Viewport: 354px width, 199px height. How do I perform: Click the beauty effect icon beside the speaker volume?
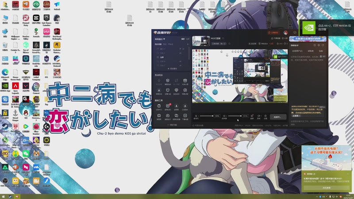(252, 116)
